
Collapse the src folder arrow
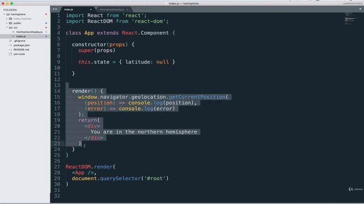click(x=7, y=28)
